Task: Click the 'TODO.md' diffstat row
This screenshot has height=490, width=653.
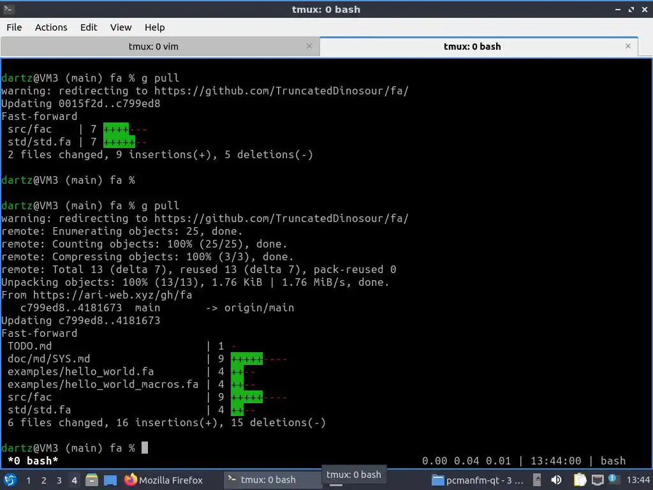Action: (x=122, y=346)
